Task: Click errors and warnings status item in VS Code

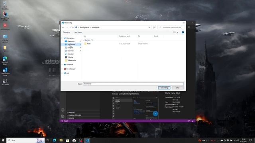Action: [x=65, y=121]
